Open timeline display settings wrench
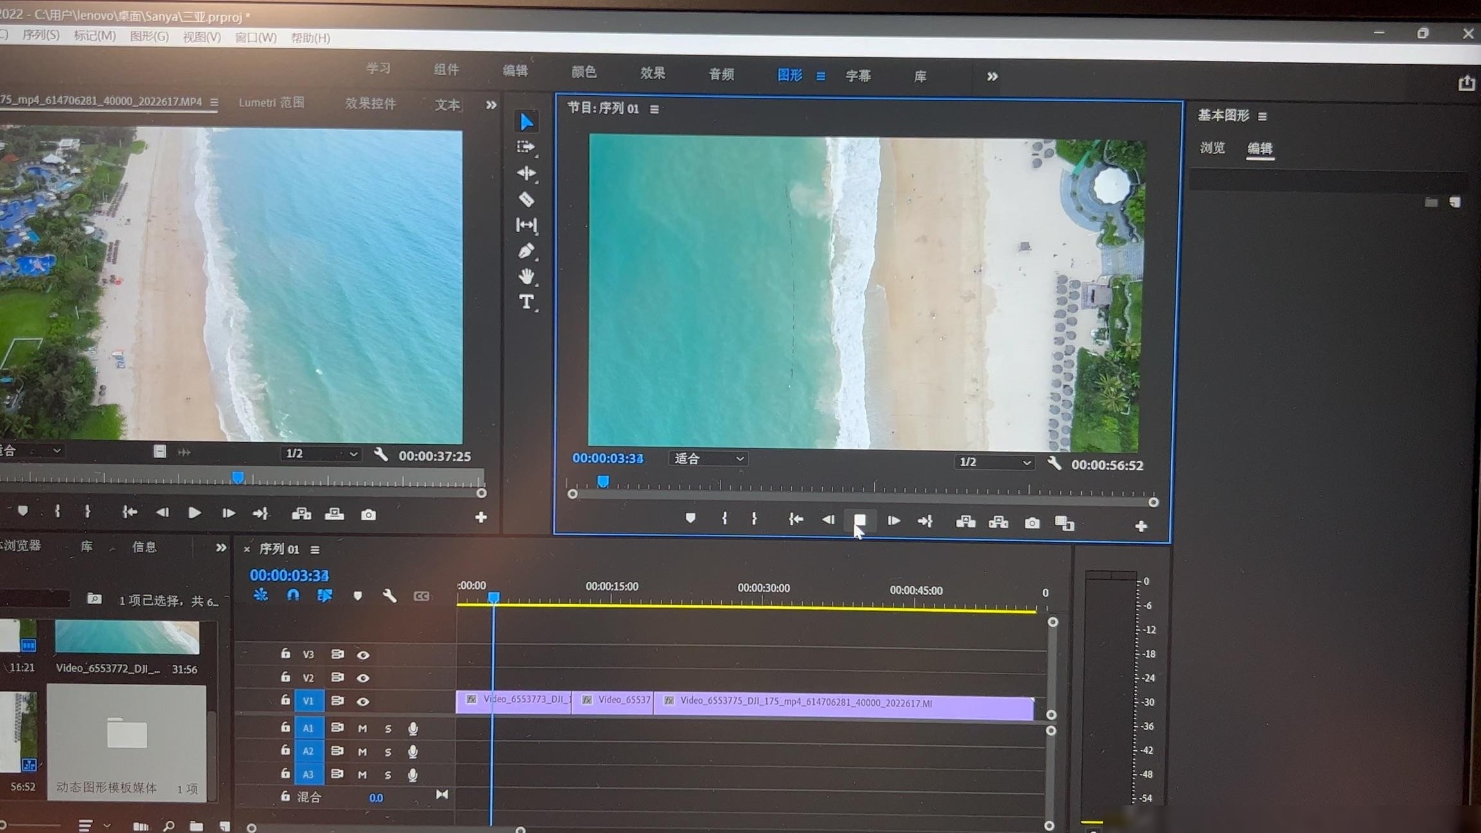 [390, 596]
